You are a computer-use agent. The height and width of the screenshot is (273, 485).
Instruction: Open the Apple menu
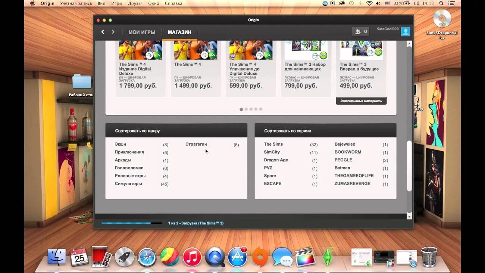click(33, 3)
